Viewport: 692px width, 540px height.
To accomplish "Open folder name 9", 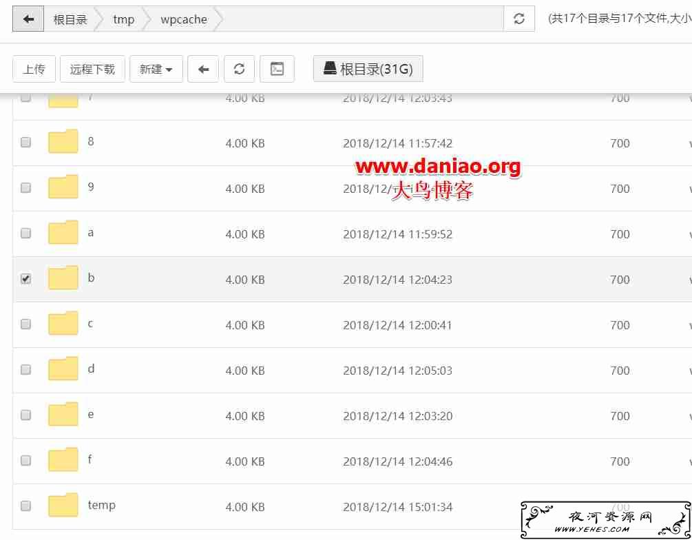I will (90, 187).
